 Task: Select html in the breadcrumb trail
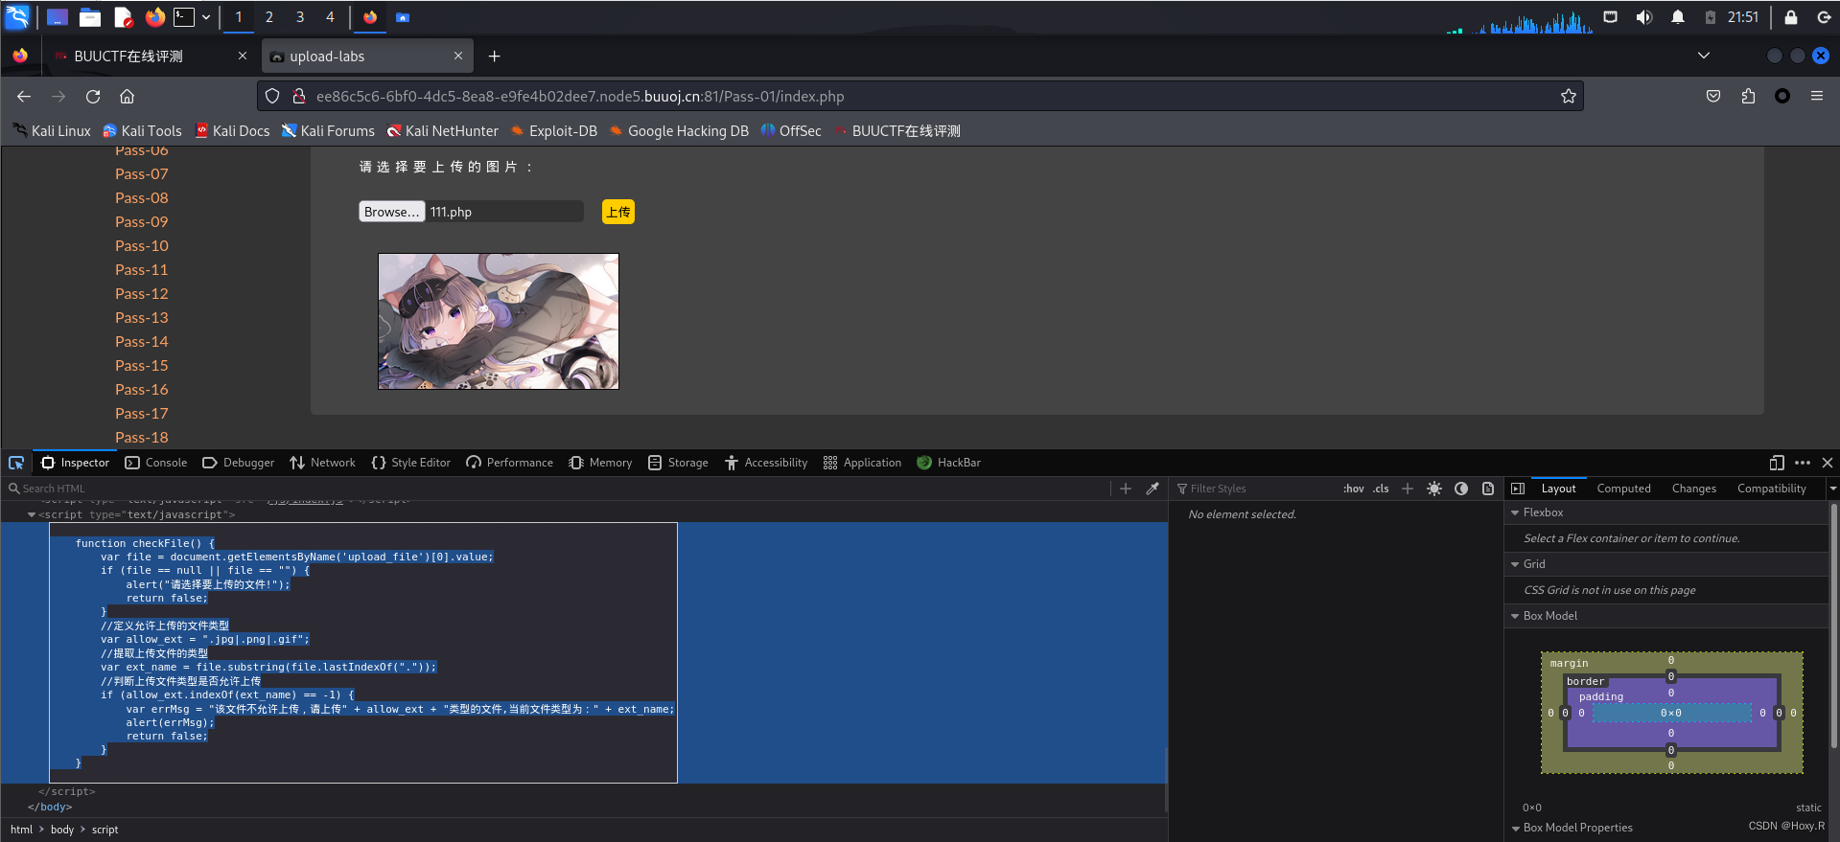coord(21,830)
